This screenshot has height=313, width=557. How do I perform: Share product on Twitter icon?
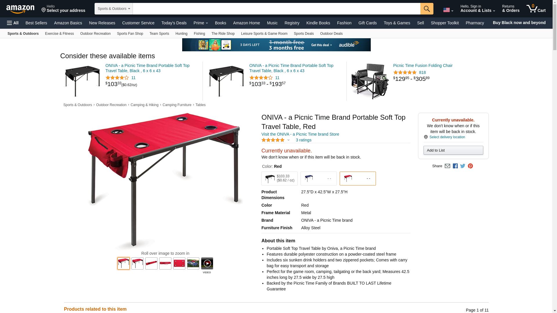click(x=463, y=166)
